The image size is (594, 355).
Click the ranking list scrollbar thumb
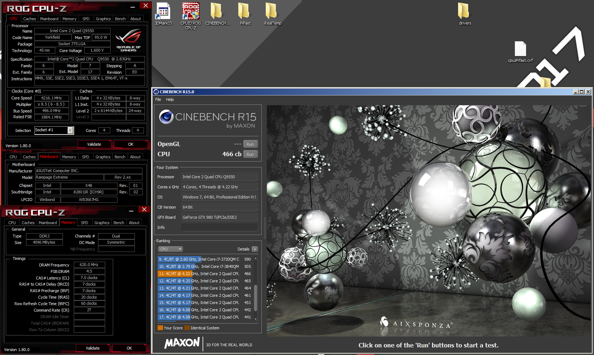(x=256, y=298)
